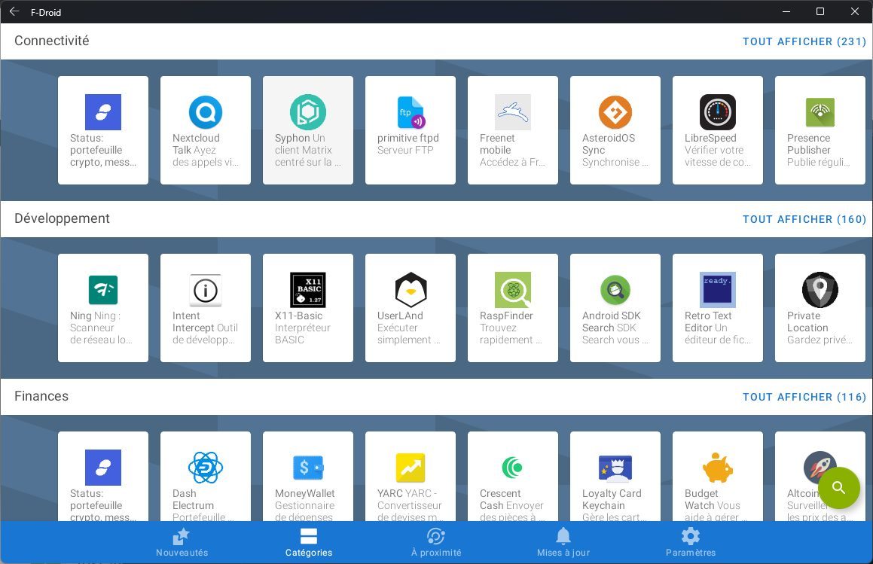Show all 160 Développement apps
The image size is (873, 564).
pos(804,219)
